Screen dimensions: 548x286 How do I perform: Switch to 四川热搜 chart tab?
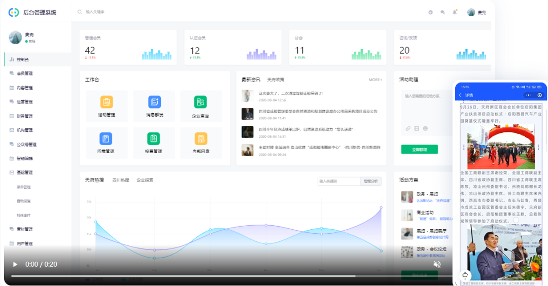(121, 180)
